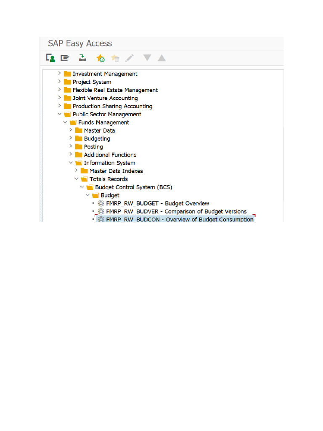
Task: Collapse the Public Sector Management node
Action: (x=59, y=114)
